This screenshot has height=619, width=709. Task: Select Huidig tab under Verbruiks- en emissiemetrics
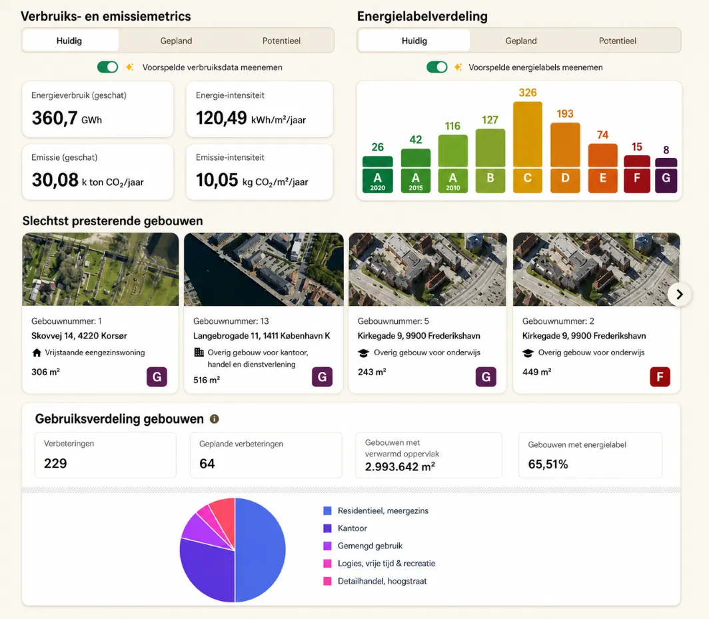tap(70, 41)
